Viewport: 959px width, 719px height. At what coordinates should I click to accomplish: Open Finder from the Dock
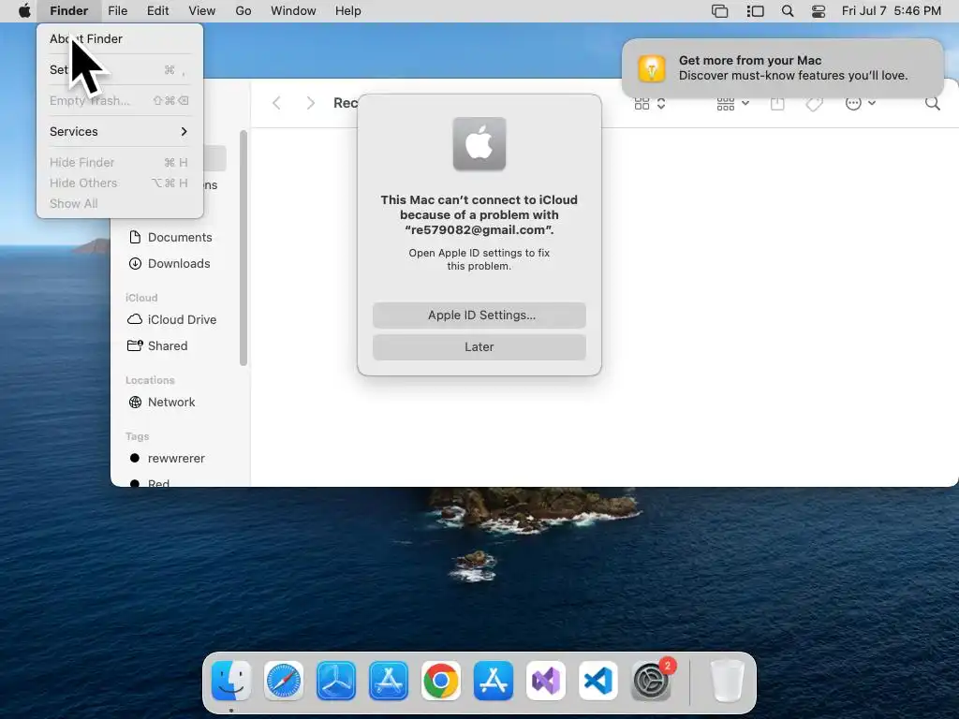coord(231,681)
